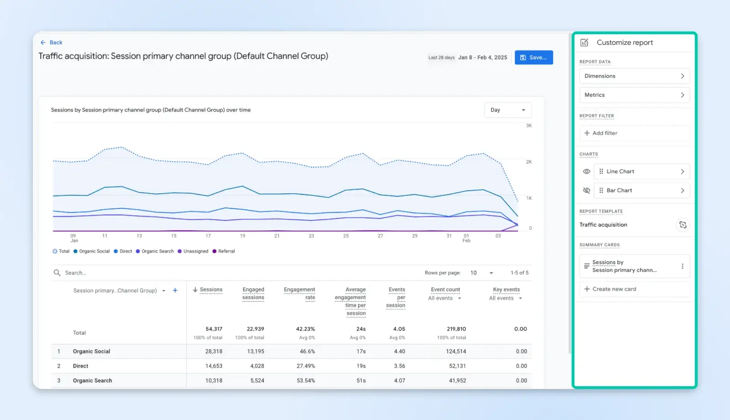Click the plus icon to add dimension
The width and height of the screenshot is (730, 420).
click(175, 290)
